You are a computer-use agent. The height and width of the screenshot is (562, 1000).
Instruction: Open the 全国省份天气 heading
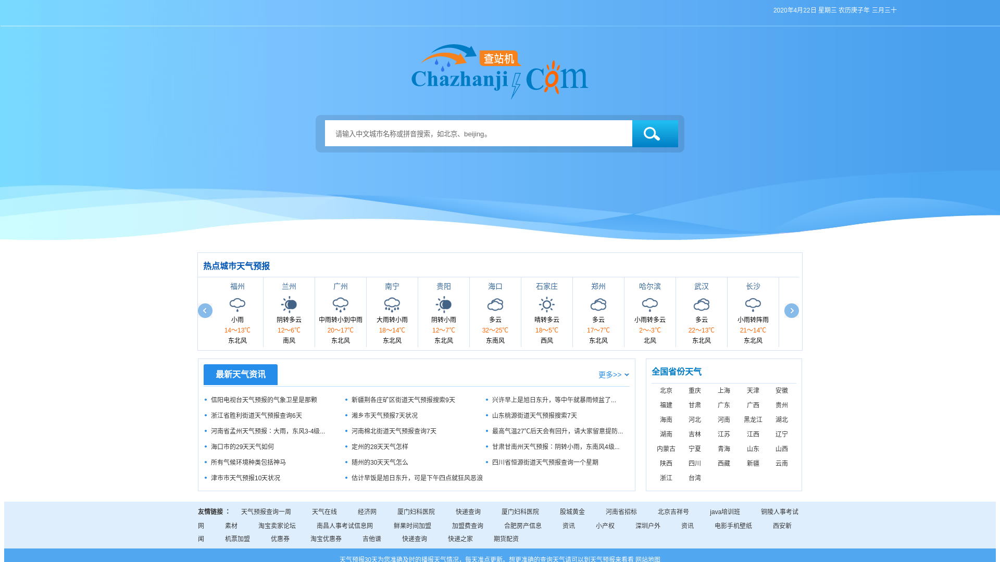coord(677,372)
